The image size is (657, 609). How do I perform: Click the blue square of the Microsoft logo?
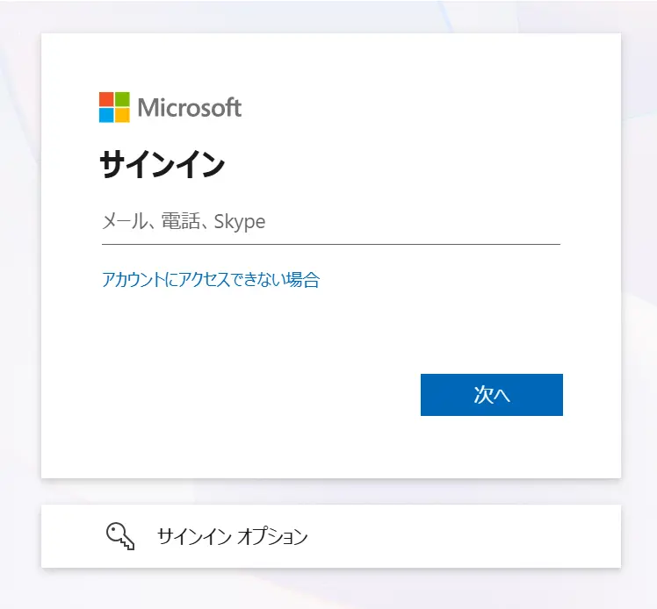[106, 115]
